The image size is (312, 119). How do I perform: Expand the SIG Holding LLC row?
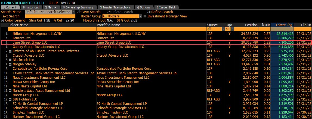(10, 99)
